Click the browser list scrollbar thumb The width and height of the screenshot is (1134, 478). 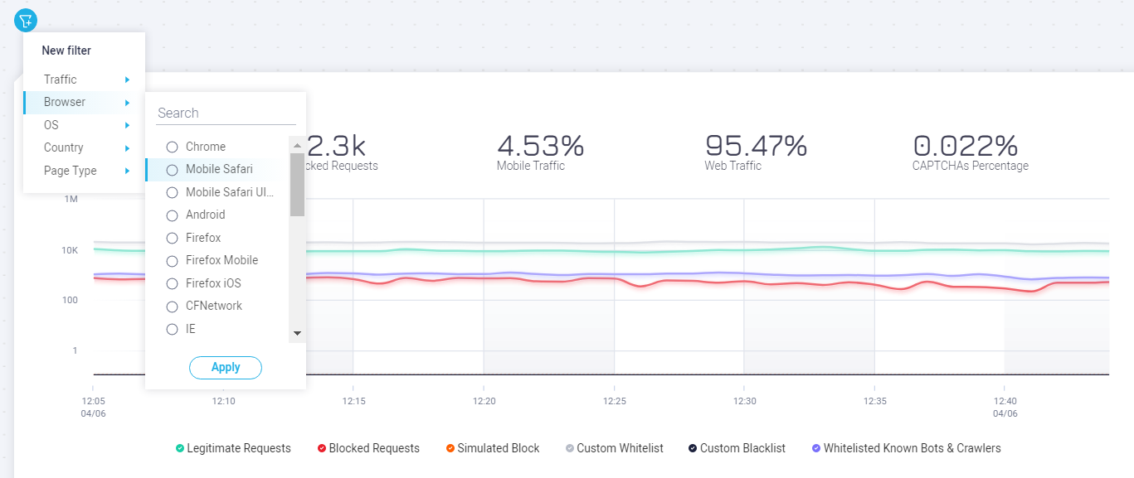[297, 184]
